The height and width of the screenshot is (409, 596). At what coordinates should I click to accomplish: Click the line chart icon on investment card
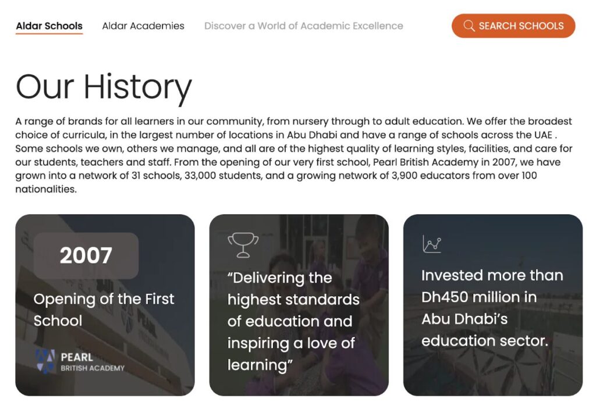pos(432,244)
